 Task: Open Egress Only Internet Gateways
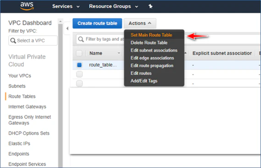tap(30, 120)
